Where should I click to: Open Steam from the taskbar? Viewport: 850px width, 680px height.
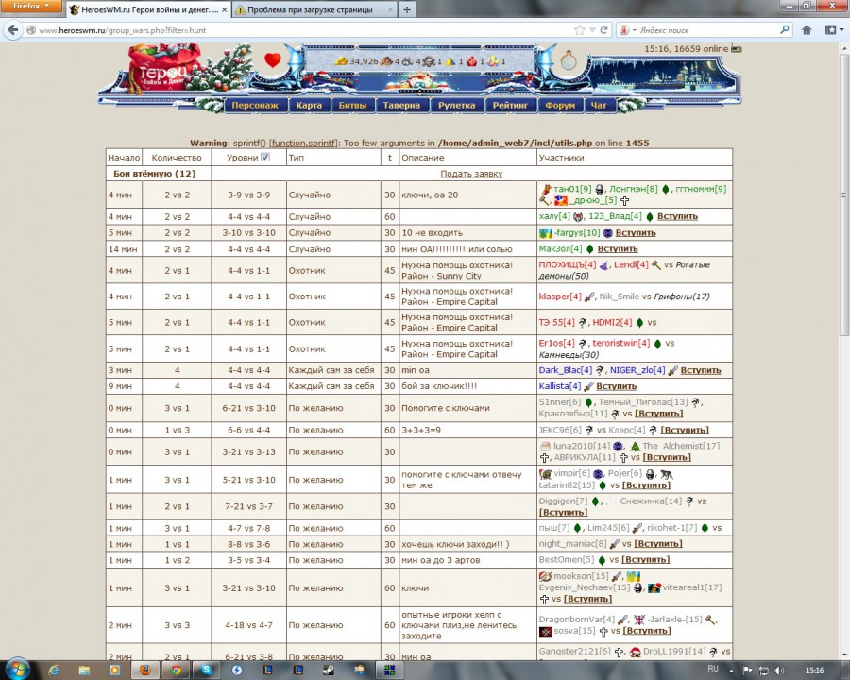(328, 670)
